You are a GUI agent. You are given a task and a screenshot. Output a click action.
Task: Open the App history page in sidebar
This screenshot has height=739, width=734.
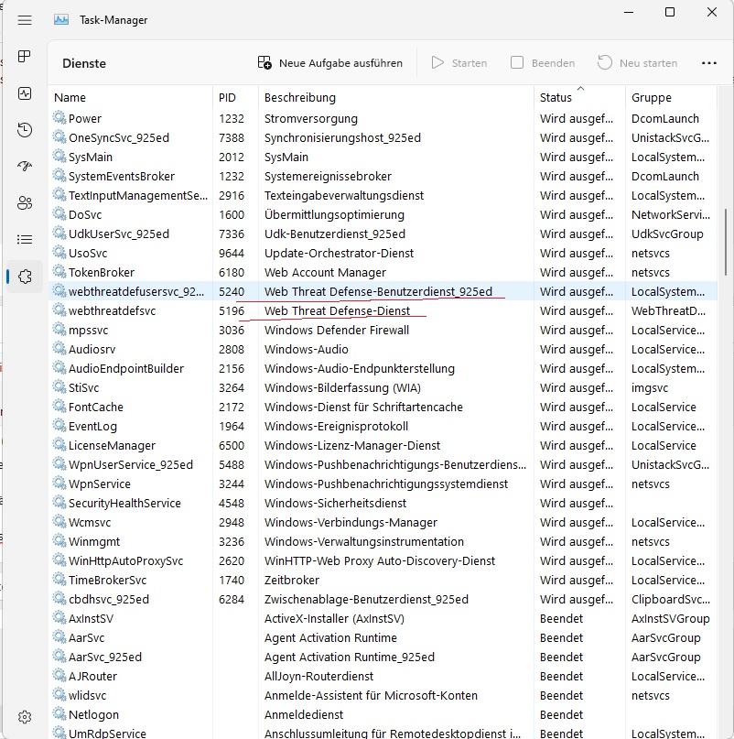(x=25, y=130)
